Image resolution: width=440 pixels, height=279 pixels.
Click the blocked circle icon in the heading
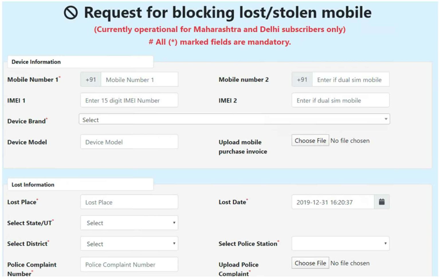[x=71, y=13]
